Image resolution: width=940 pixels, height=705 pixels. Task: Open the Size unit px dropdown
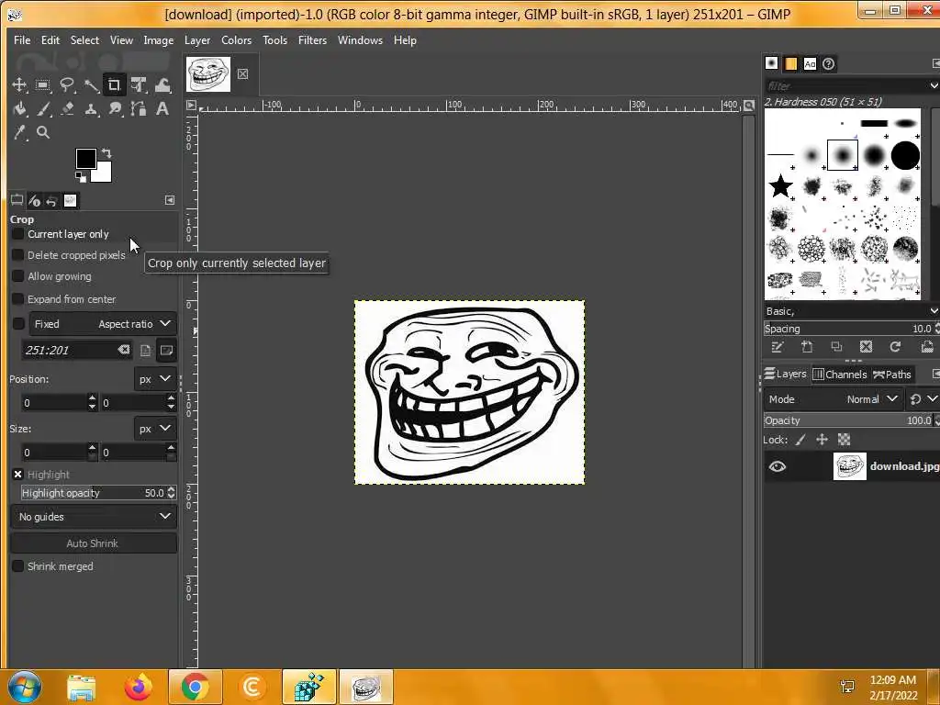click(154, 429)
